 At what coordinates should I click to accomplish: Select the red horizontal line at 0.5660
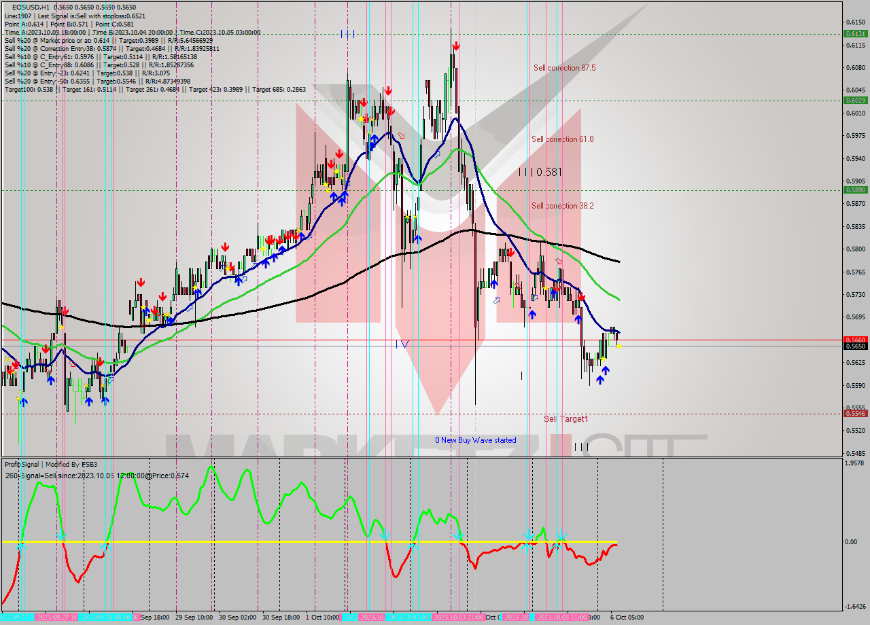(408, 338)
